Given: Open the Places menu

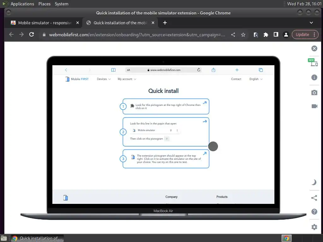Looking at the screenshot, I should tap(44, 4).
